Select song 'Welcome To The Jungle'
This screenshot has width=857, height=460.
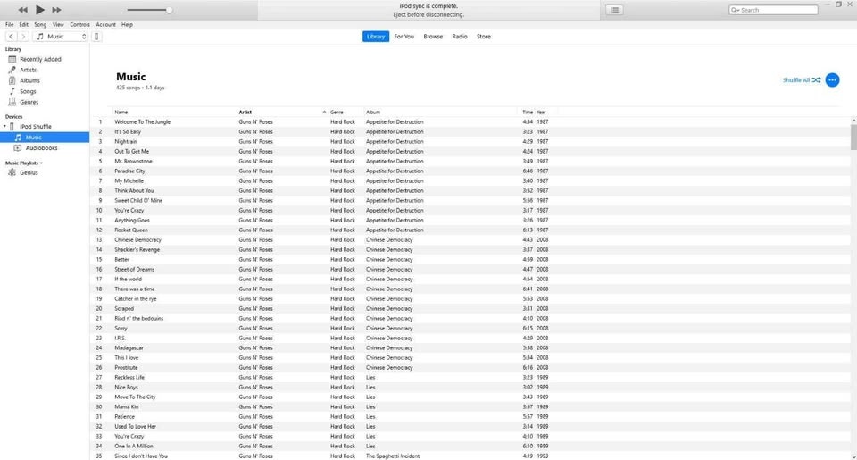tap(142, 122)
